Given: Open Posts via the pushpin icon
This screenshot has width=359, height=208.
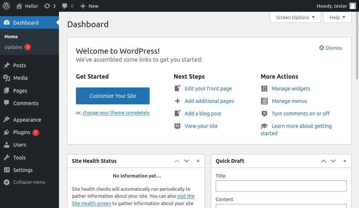Looking at the screenshot, I should (7, 65).
